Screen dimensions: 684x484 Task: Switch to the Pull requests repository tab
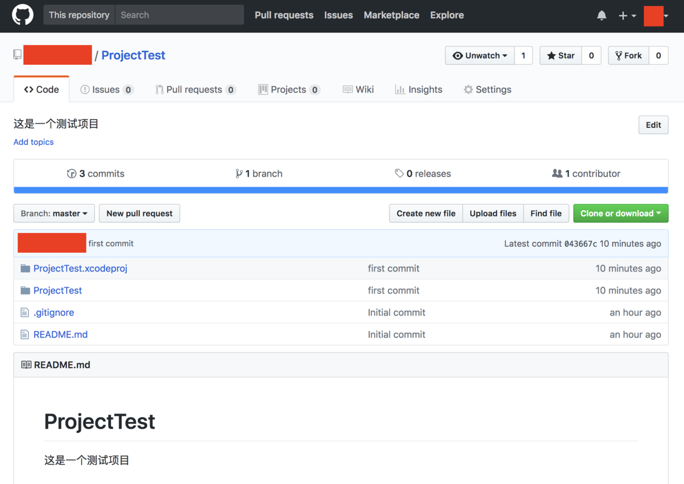[196, 89]
